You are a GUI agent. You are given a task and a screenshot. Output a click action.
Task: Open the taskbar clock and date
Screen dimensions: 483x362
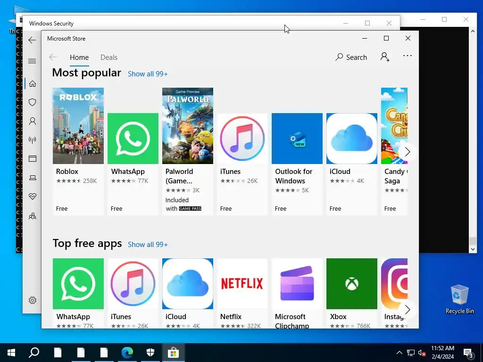[x=442, y=353]
